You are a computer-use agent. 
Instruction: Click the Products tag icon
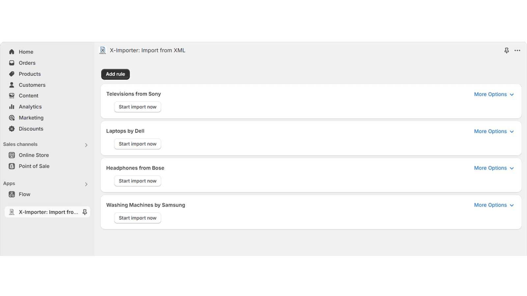tap(12, 74)
